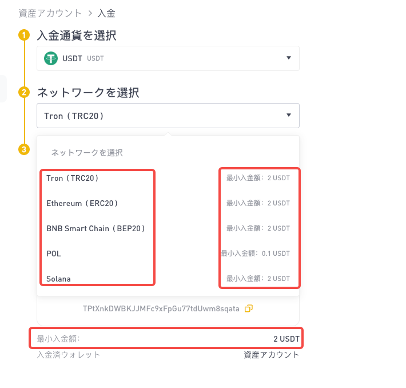Click the USDT Tether coin logo
Screen dimensions: 406x388
coord(51,58)
